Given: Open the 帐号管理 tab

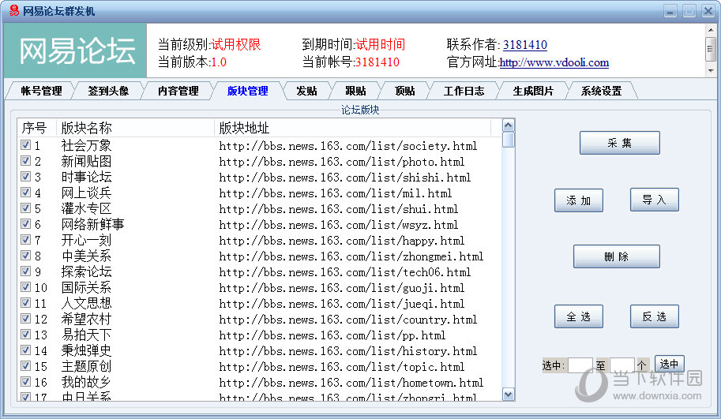Looking at the screenshot, I should tap(41, 91).
